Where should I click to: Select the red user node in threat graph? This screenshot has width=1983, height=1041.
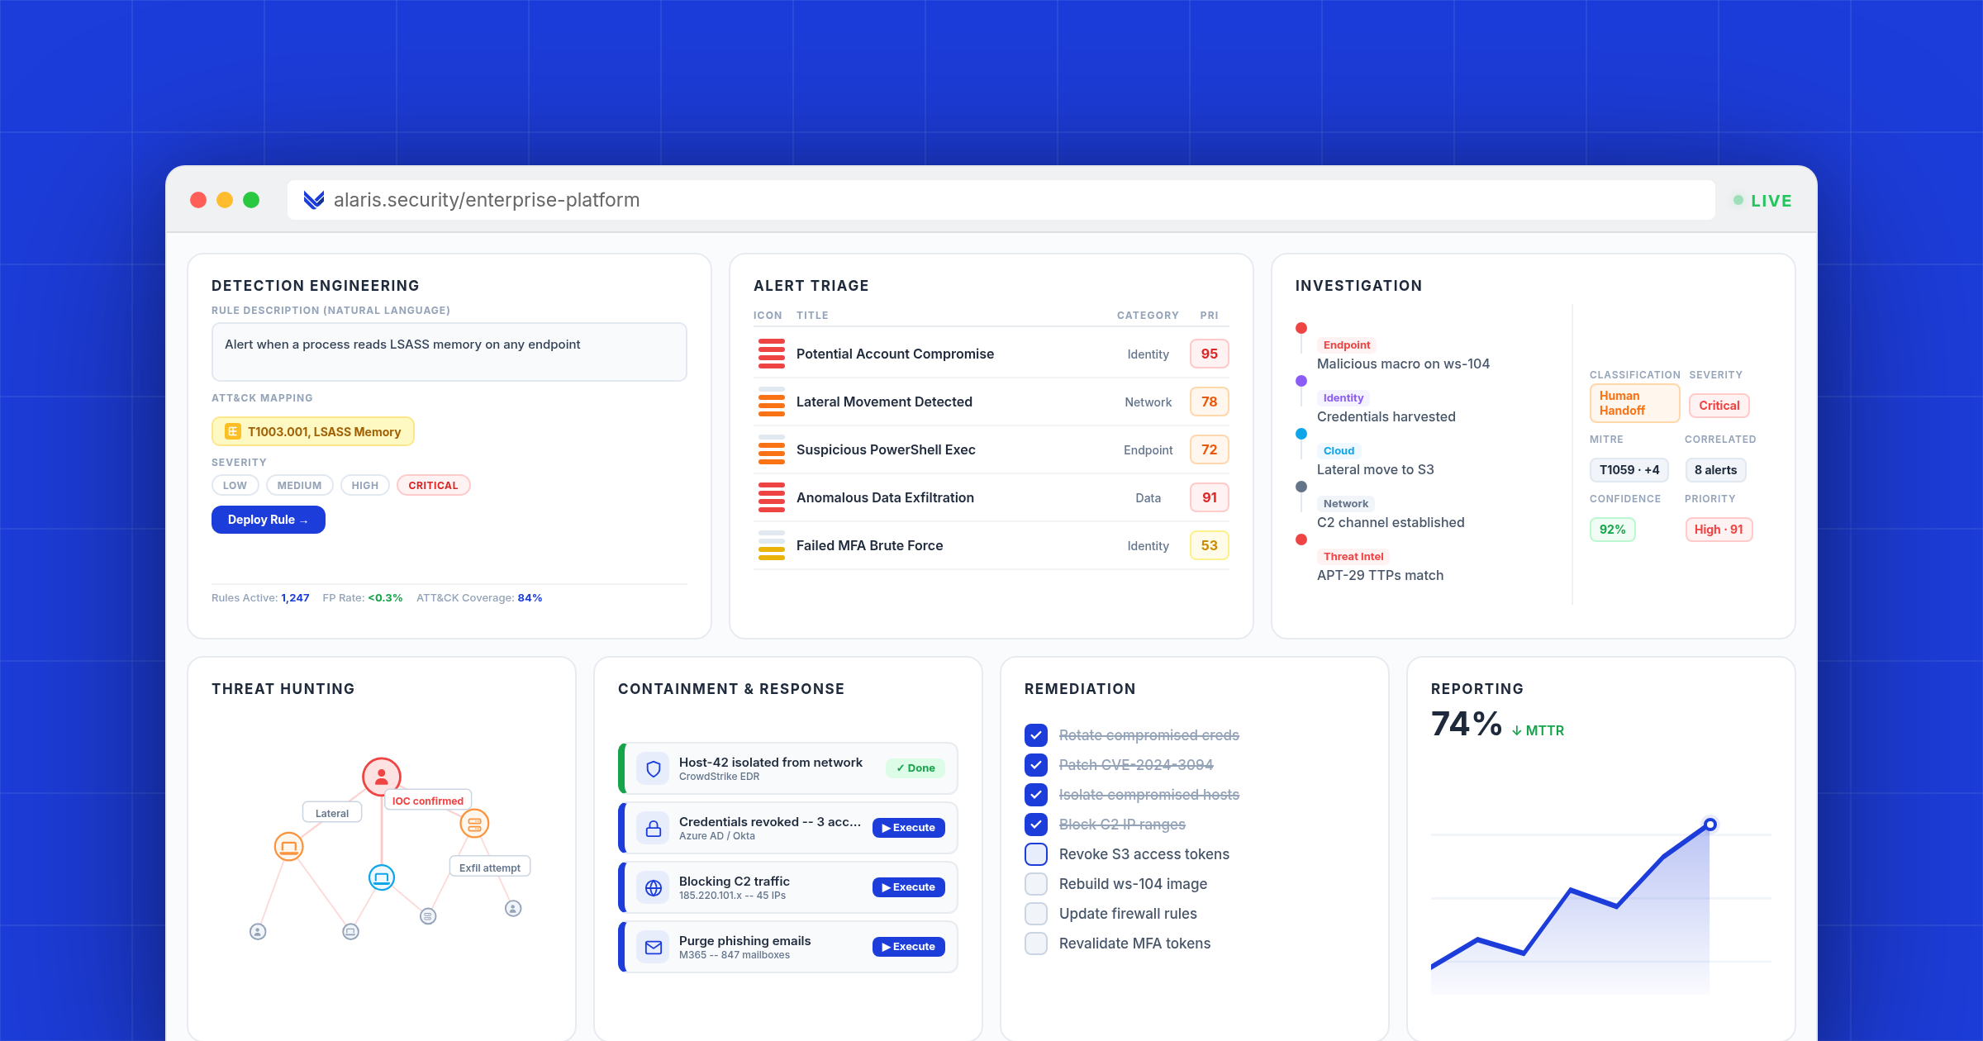coord(382,777)
